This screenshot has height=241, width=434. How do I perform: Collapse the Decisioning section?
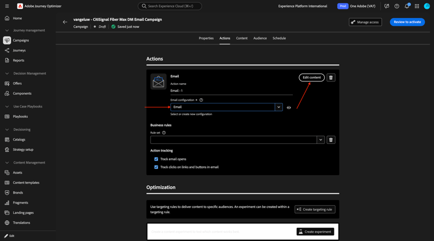pyautogui.click(x=7, y=129)
